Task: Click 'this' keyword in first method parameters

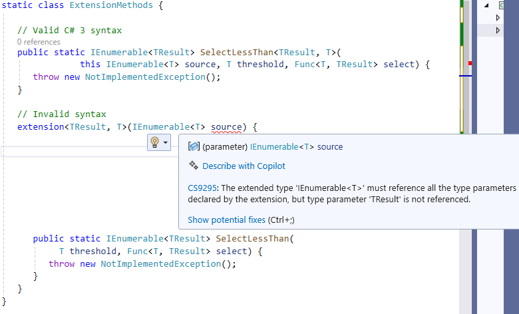Action: (90, 64)
